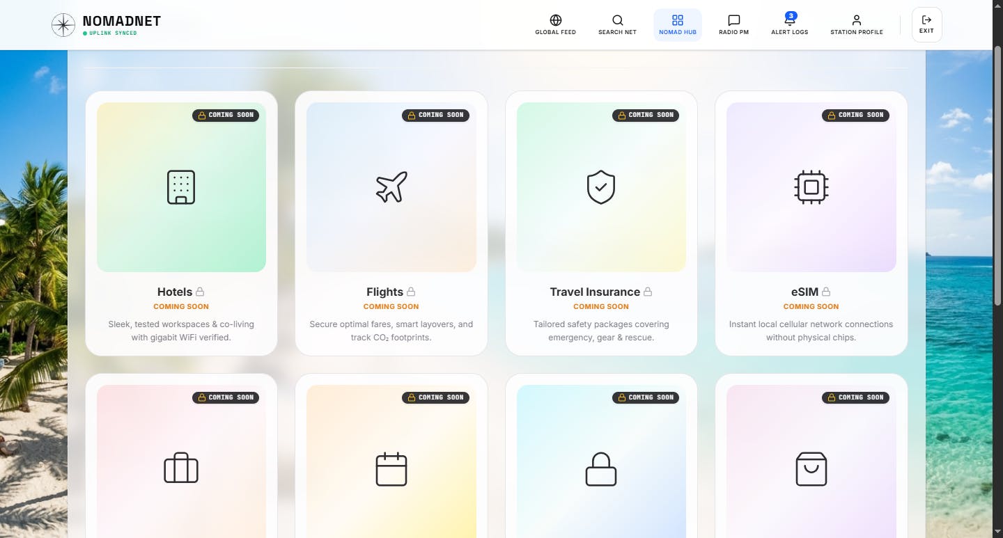Click the eSIM cellular connections description
This screenshot has height=538, width=1003.
pos(811,331)
